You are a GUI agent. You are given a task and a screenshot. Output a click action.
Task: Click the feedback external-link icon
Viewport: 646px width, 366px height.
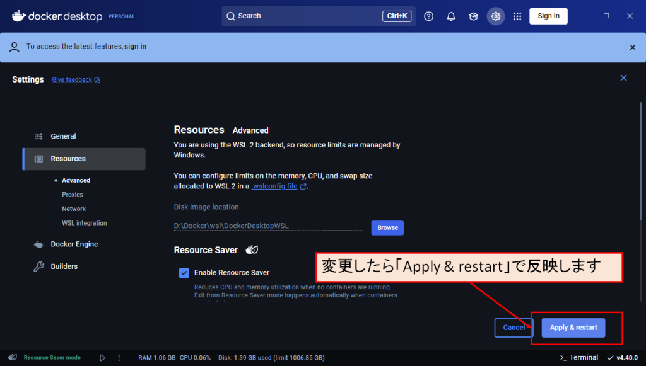[97, 80]
